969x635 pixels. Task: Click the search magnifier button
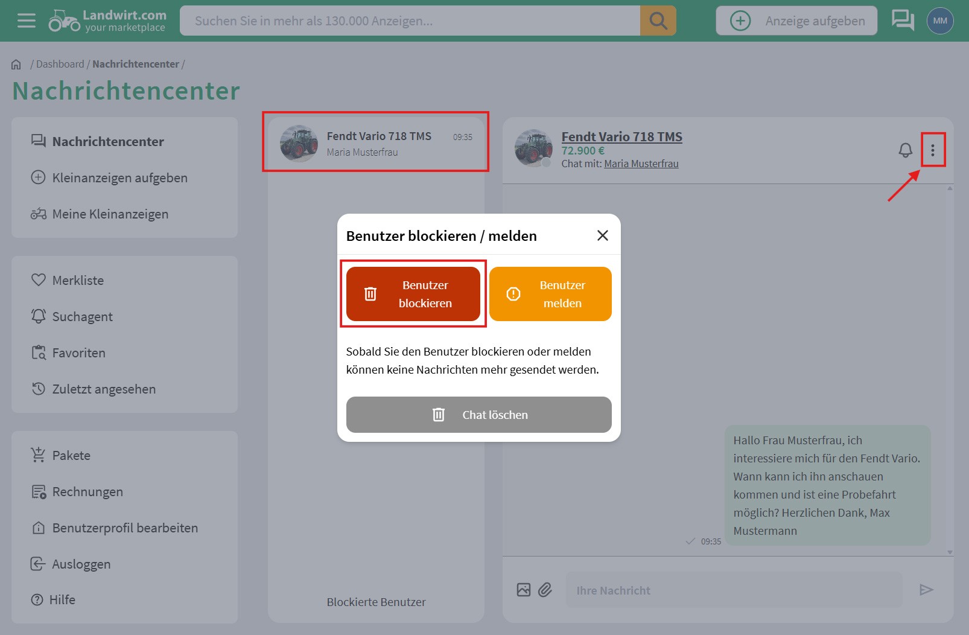[658, 21]
